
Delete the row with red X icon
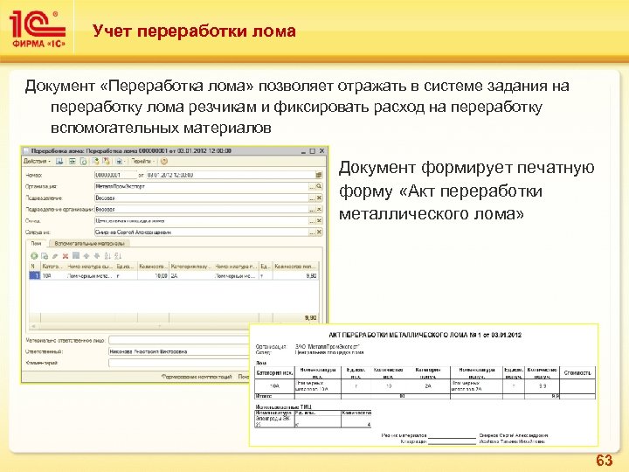tap(66, 255)
